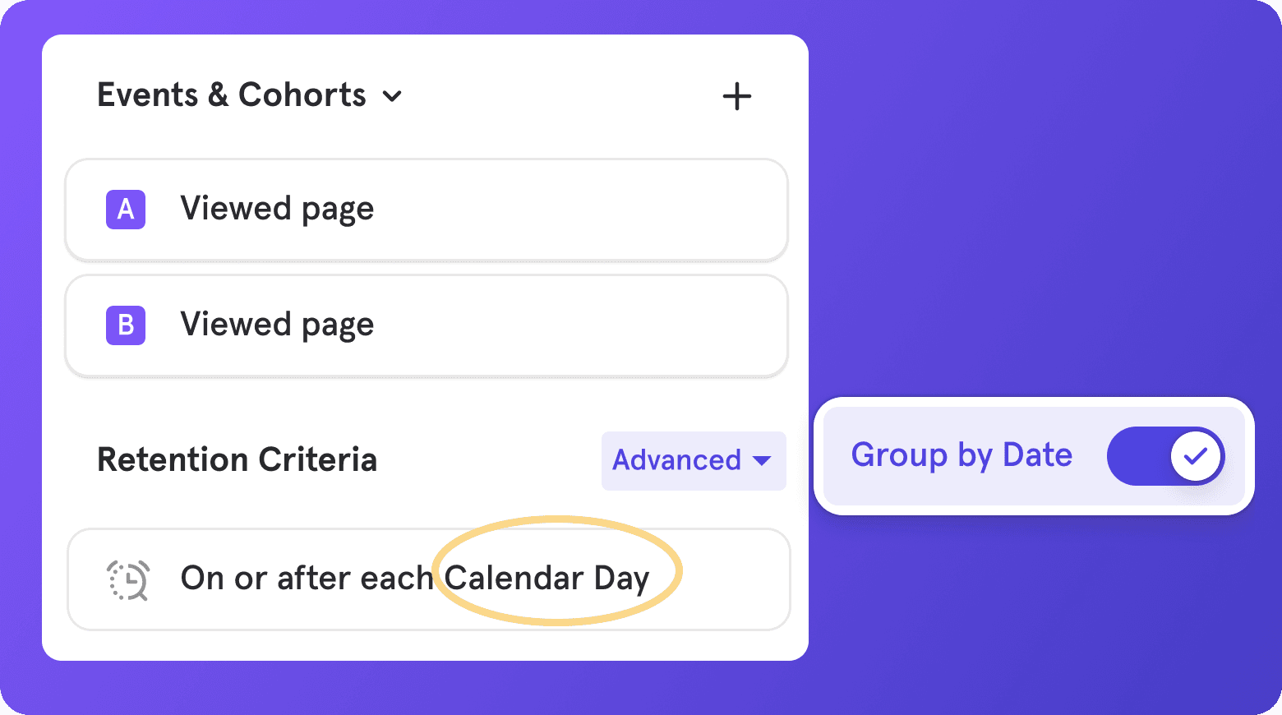Click the retention clock icon
1282x715 pixels.
(128, 579)
